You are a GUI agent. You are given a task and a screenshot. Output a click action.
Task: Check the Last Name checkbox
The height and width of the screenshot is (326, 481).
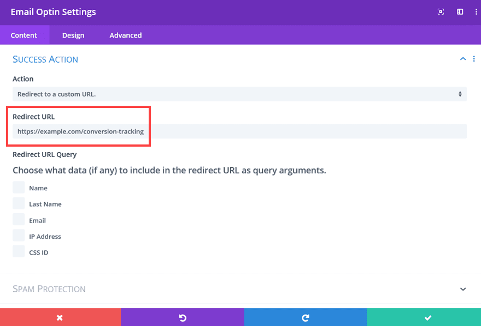(18, 204)
